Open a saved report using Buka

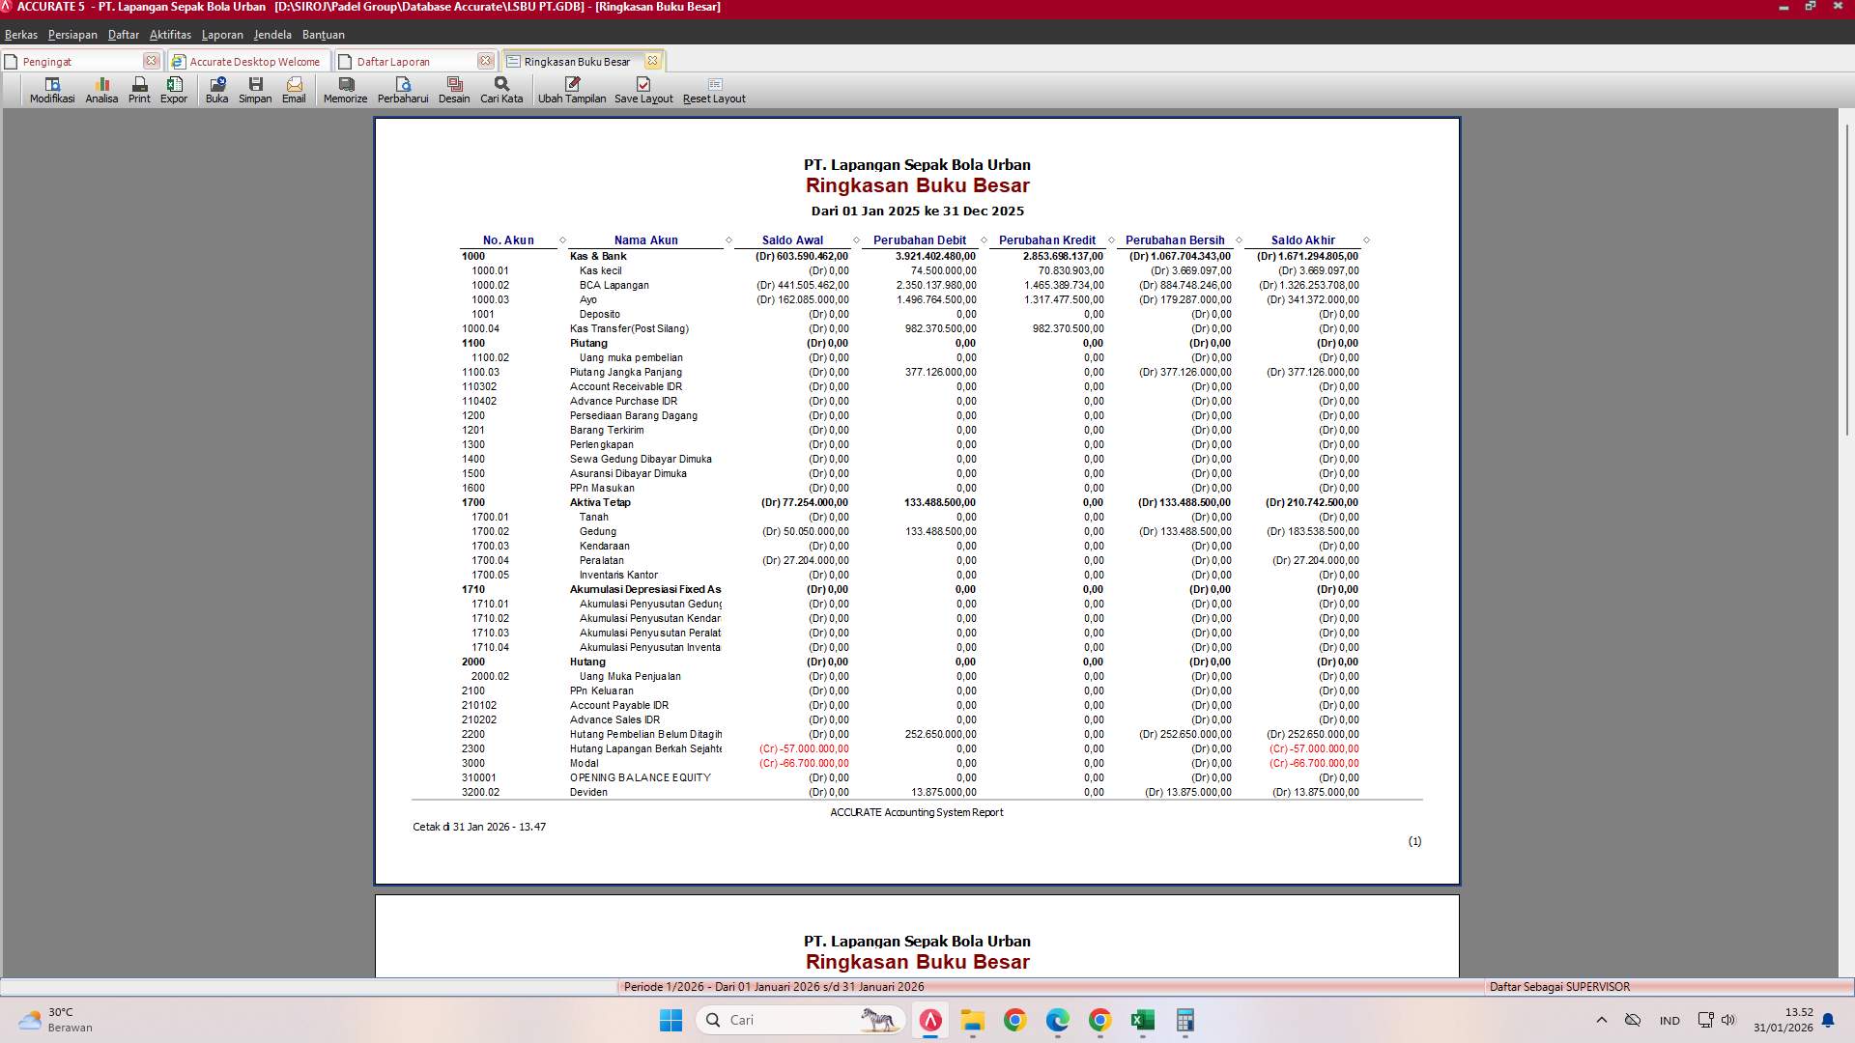pyautogui.click(x=216, y=90)
